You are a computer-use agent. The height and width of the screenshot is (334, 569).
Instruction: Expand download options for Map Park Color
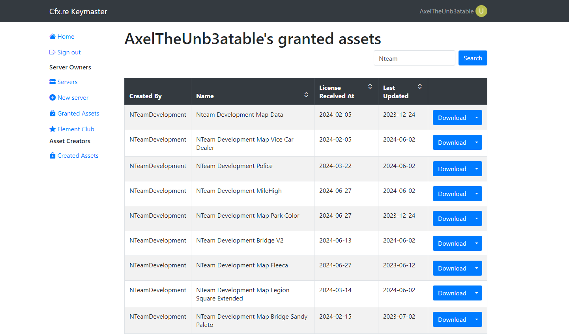(477, 218)
